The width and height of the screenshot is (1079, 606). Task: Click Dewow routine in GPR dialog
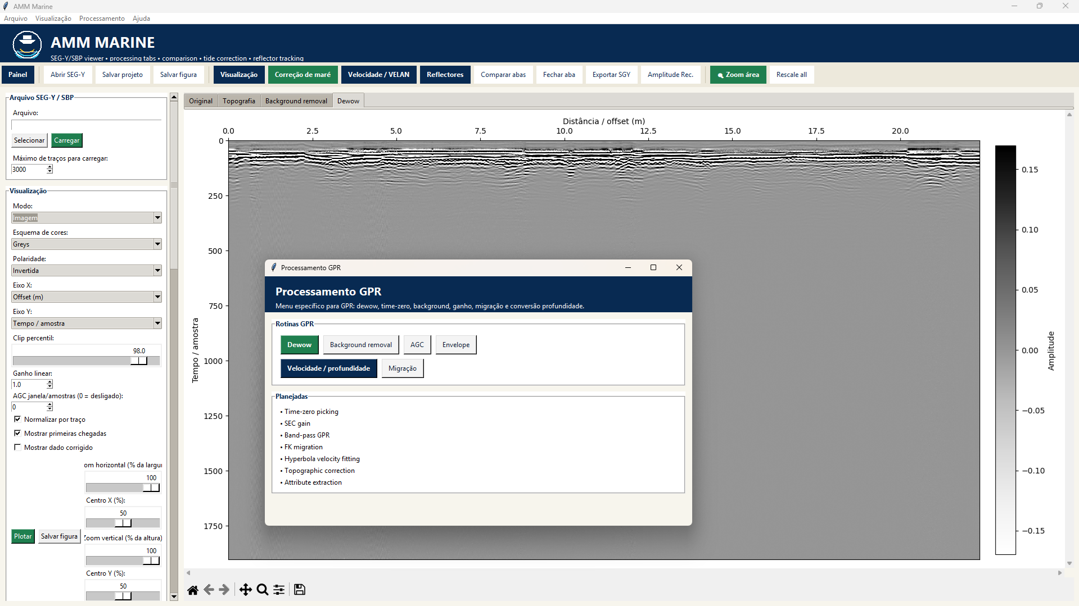(299, 345)
